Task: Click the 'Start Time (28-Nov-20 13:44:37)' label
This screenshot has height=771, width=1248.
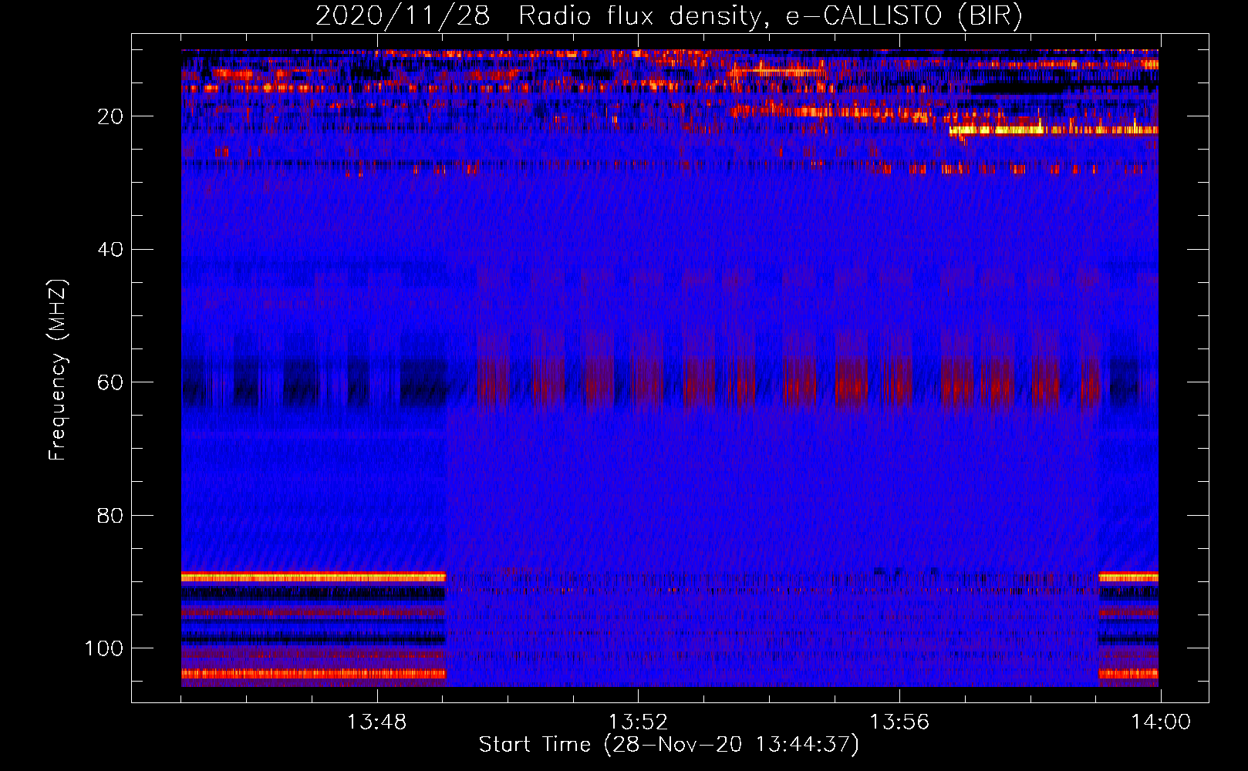Action: tap(669, 745)
